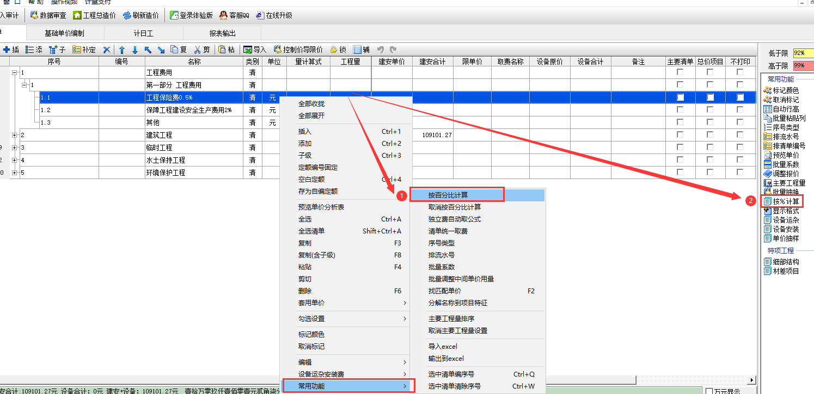Click the 数据审查 toolbar icon
This screenshot has height=394, width=814.
click(x=35, y=15)
